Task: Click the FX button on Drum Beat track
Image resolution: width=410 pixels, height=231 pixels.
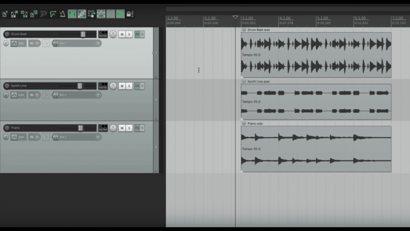Action: pyautogui.click(x=138, y=34)
